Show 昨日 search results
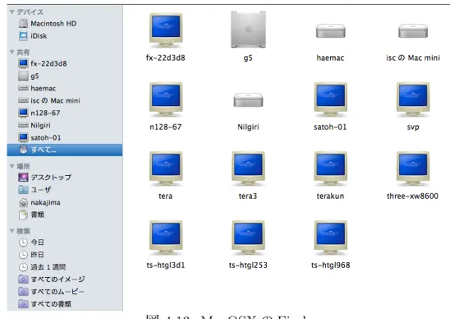The width and height of the screenshot is (450, 319). 65,255
